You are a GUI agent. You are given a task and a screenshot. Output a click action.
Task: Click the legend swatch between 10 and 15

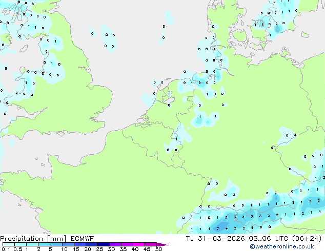point(68,244)
